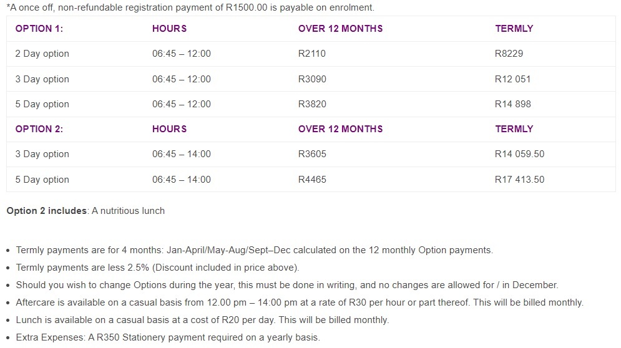Image resolution: width=621 pixels, height=348 pixels.
Task: Select the 2 Day option row label
Action: coord(42,54)
